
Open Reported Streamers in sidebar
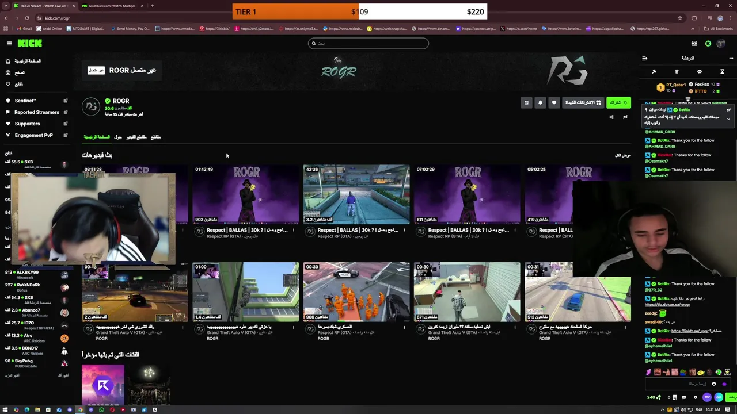(x=36, y=112)
